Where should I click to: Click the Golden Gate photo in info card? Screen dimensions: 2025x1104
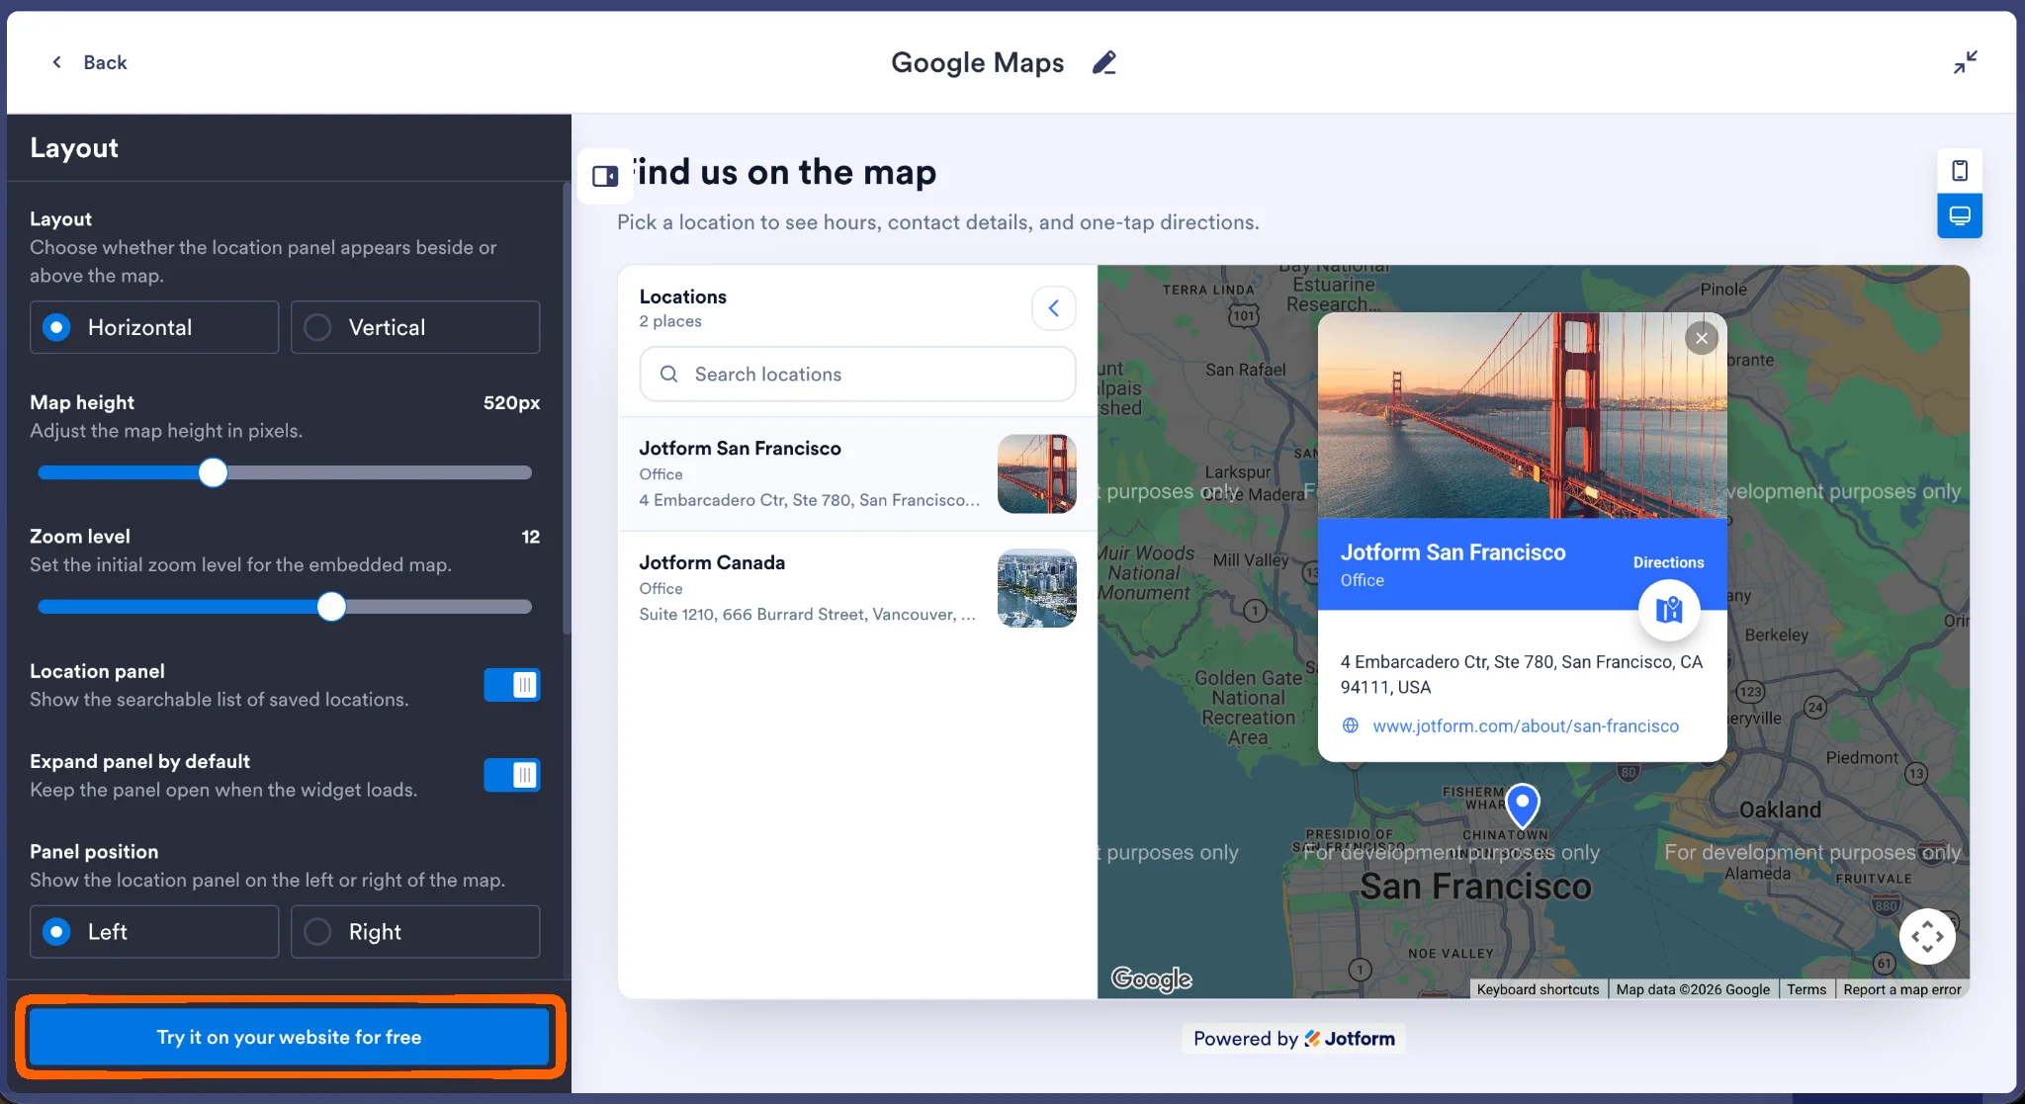pyautogui.click(x=1523, y=415)
